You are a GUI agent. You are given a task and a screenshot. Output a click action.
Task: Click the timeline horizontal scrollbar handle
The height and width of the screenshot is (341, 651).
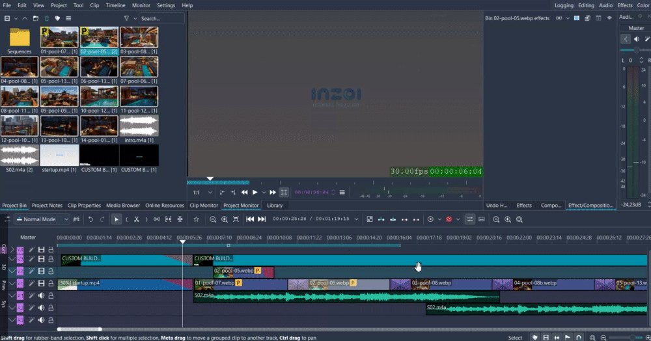(x=79, y=329)
